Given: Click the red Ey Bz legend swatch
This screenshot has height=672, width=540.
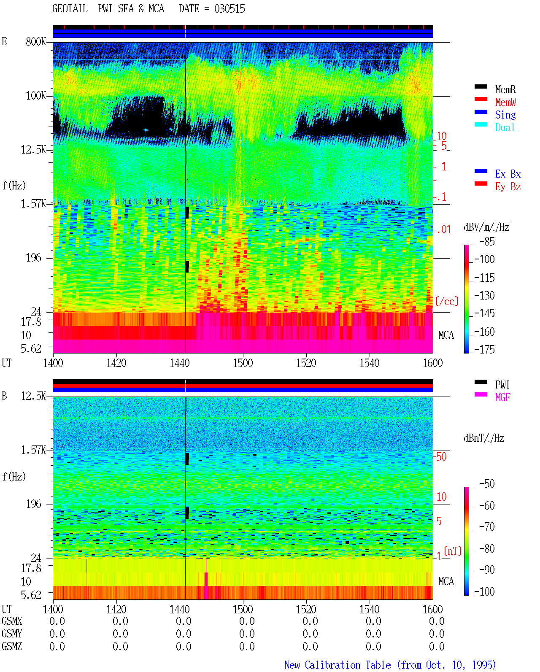Looking at the screenshot, I should [x=481, y=184].
